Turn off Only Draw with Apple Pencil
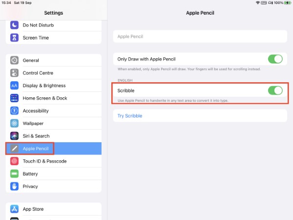The image size is (293, 220). point(275,59)
